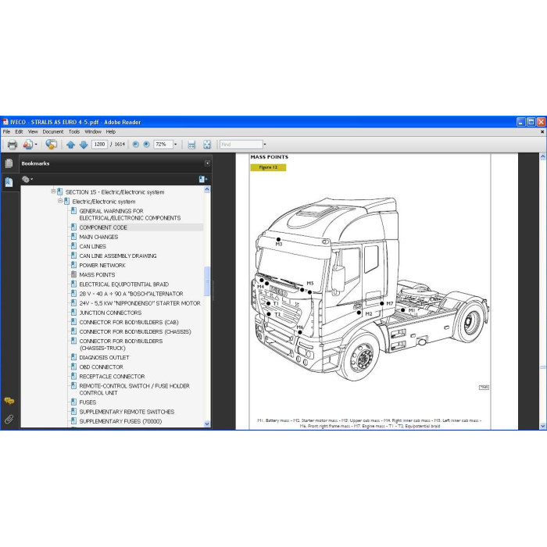Click document view scroll up arrow
The image size is (547, 547).
(542, 156)
